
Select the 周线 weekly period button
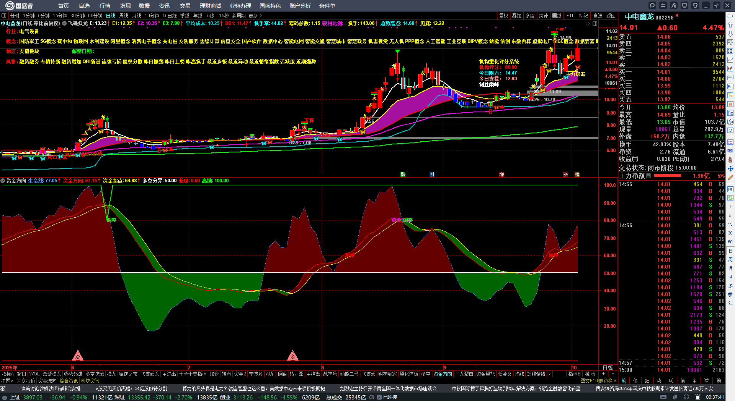tap(124, 16)
